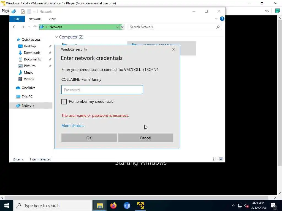282x211 pixels.
Task: Click the VMware window's scroll up arrow
Action: pos(280,18)
